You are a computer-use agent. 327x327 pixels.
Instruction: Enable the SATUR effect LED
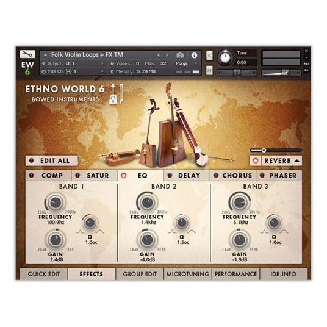point(77,175)
